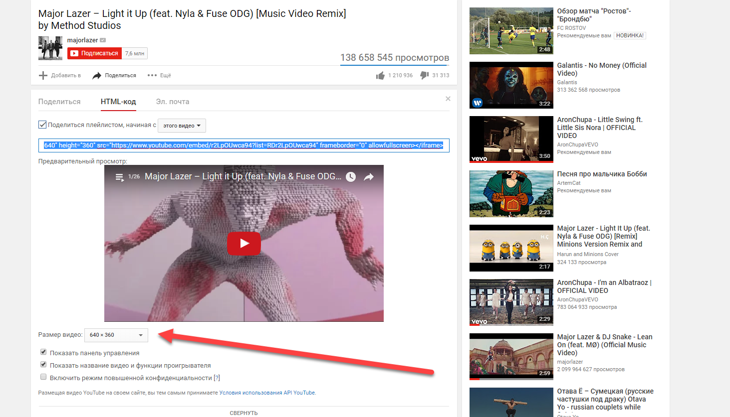Click the Песня про мальчика Бобби title
Image resolution: width=730 pixels, height=417 pixels.
pos(602,174)
